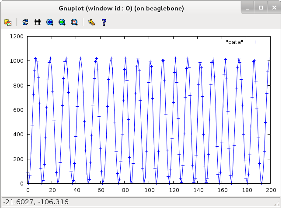Click the x-axis label 140

point(198,190)
